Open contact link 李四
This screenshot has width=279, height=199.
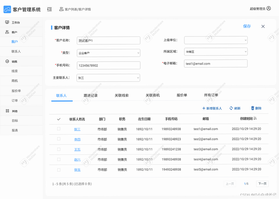pos(77,140)
